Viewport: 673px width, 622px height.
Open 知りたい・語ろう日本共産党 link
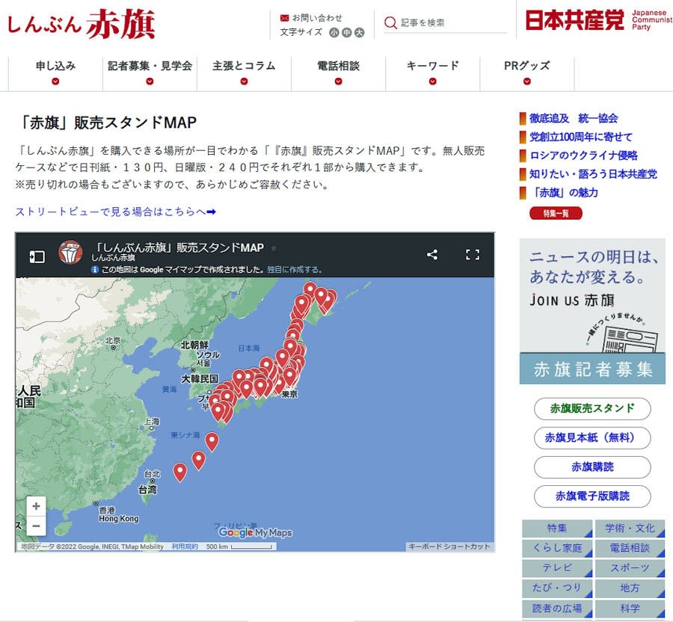click(593, 173)
